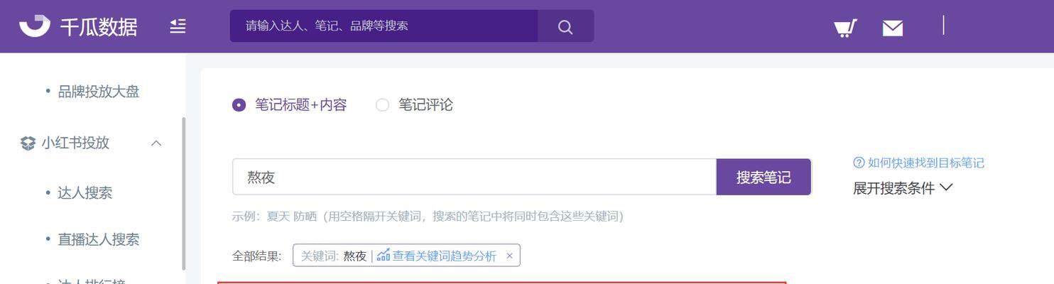
Task: Click the 小红书投放 cube icon
Action: pyautogui.click(x=28, y=143)
